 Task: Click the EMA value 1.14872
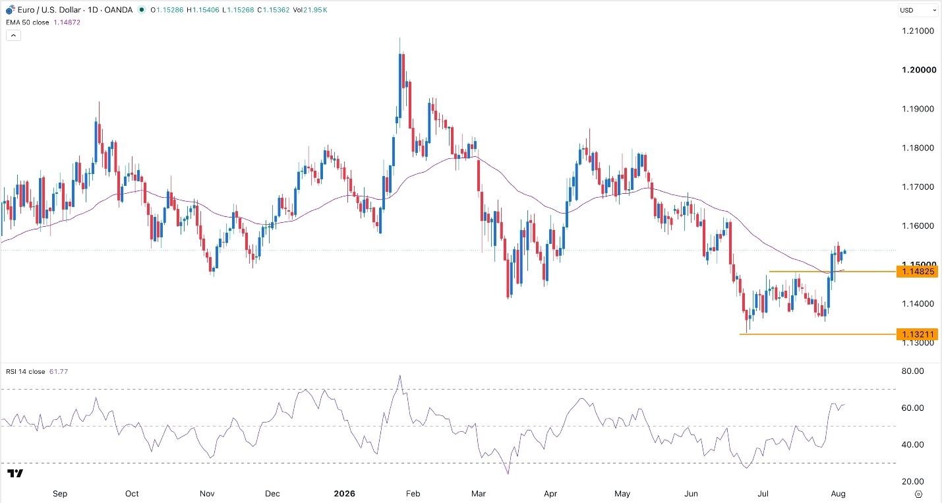pos(67,22)
